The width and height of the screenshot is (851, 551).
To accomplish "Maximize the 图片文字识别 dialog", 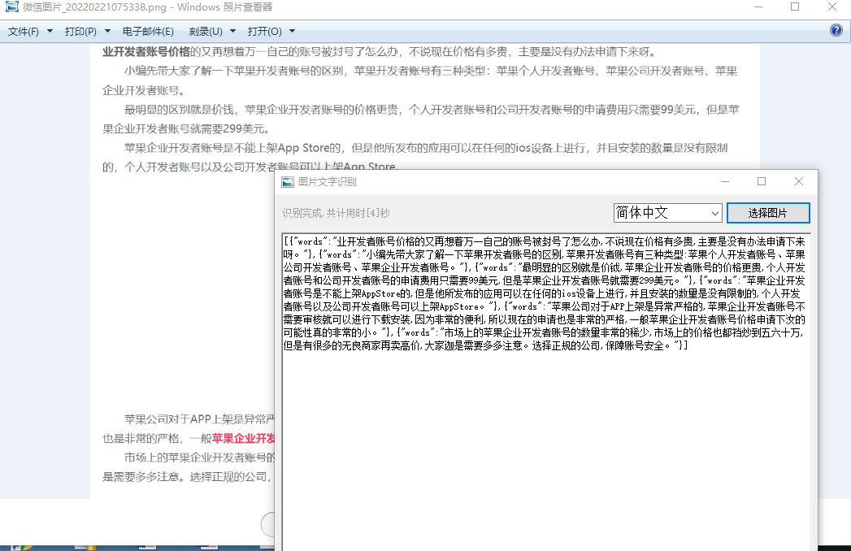I will click(x=762, y=181).
